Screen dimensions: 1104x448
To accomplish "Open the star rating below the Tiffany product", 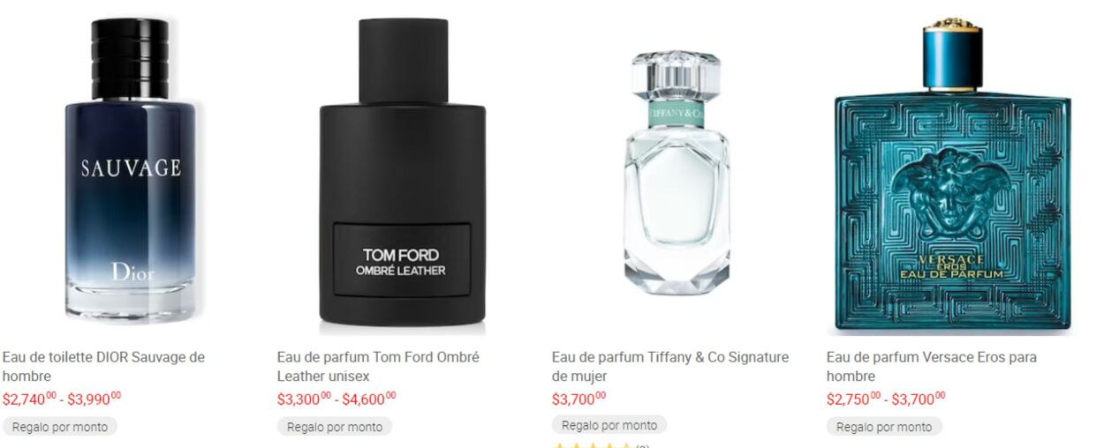I will point(593,445).
